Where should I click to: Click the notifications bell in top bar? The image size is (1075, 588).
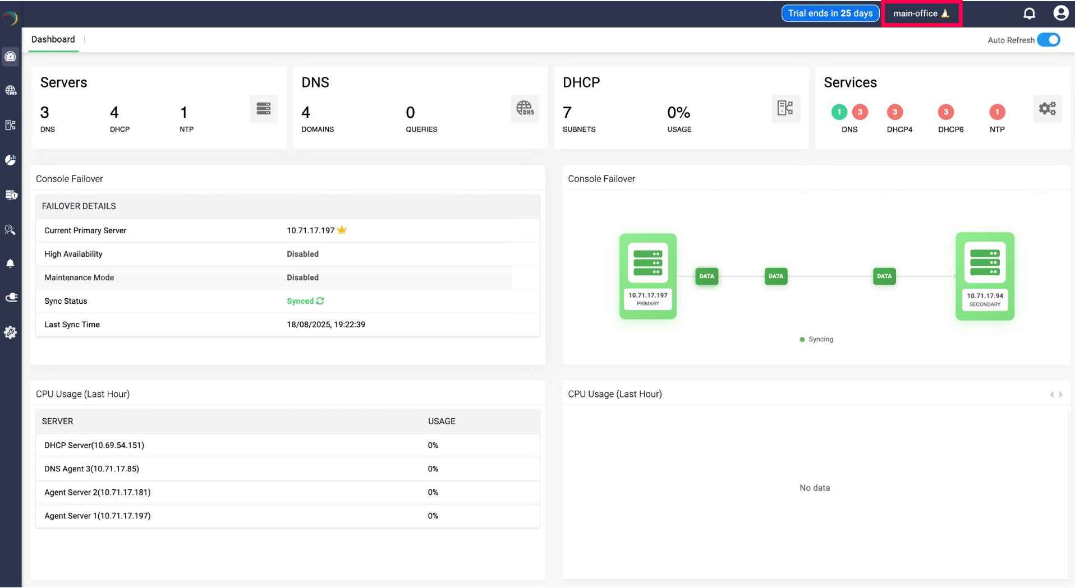click(1029, 13)
